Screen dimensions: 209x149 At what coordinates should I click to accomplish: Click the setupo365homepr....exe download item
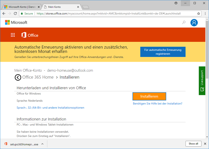coord(24,144)
